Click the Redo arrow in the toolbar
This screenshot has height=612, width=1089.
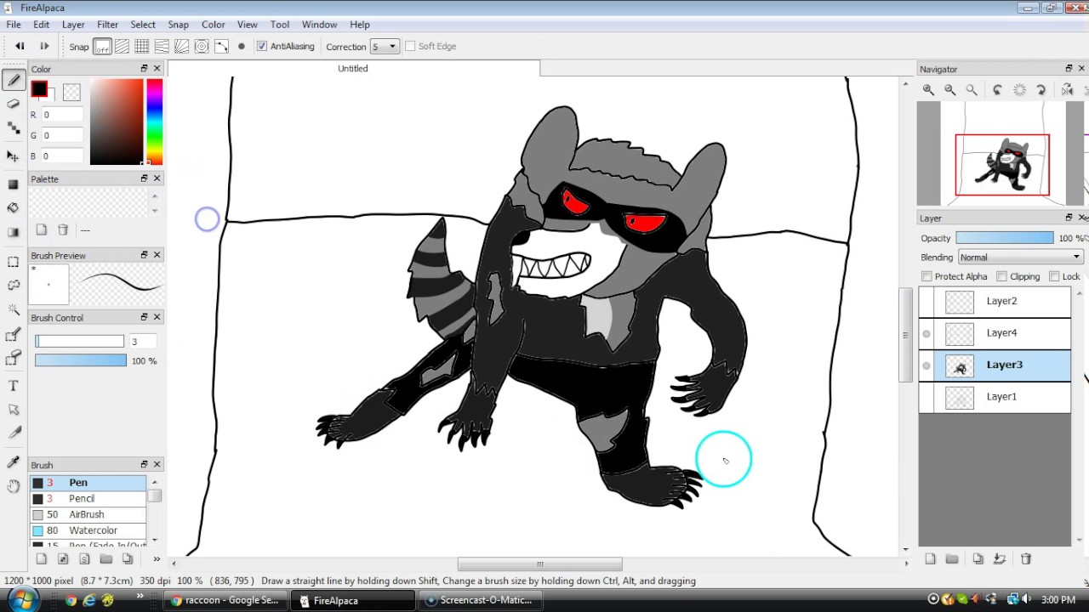(x=44, y=46)
